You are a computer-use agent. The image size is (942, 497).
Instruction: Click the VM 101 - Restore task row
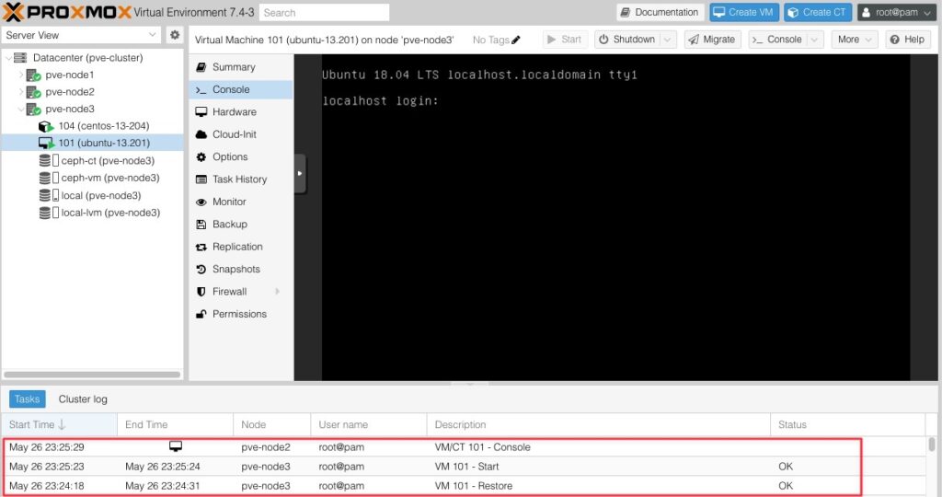(x=463, y=486)
